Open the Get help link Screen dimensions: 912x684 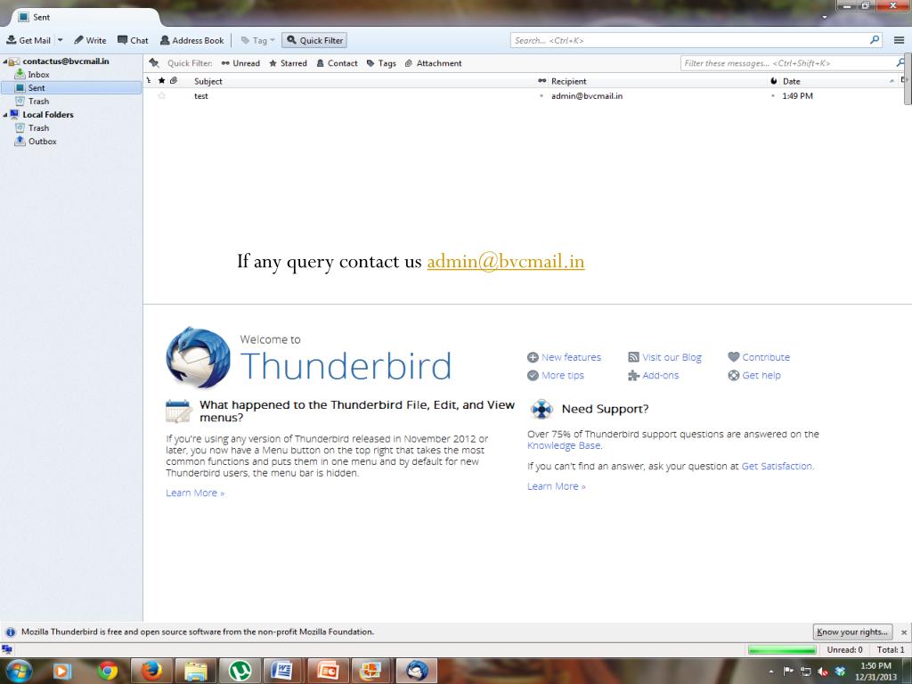[753, 375]
